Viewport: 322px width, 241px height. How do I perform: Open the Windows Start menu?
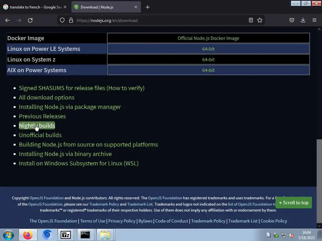(8, 235)
